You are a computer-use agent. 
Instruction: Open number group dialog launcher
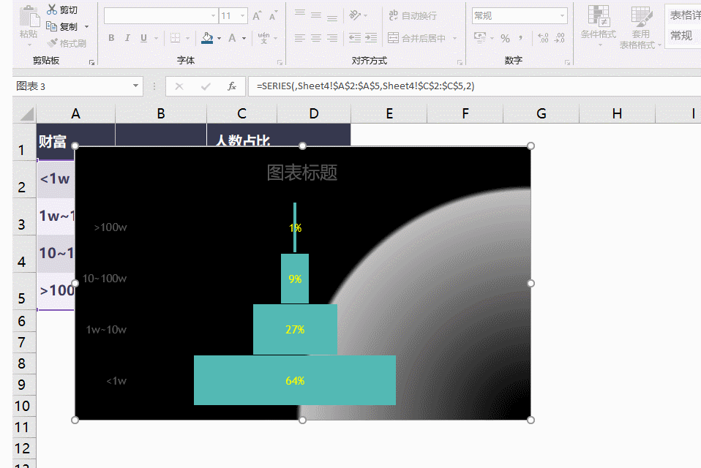567,62
